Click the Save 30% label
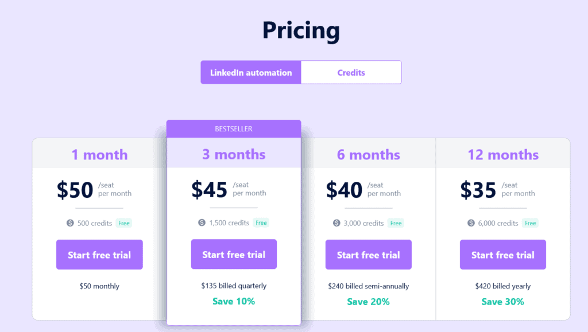The width and height of the screenshot is (588, 332). pos(502,300)
